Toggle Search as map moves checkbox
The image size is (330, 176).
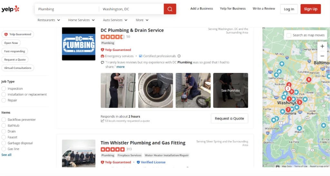(x=289, y=35)
